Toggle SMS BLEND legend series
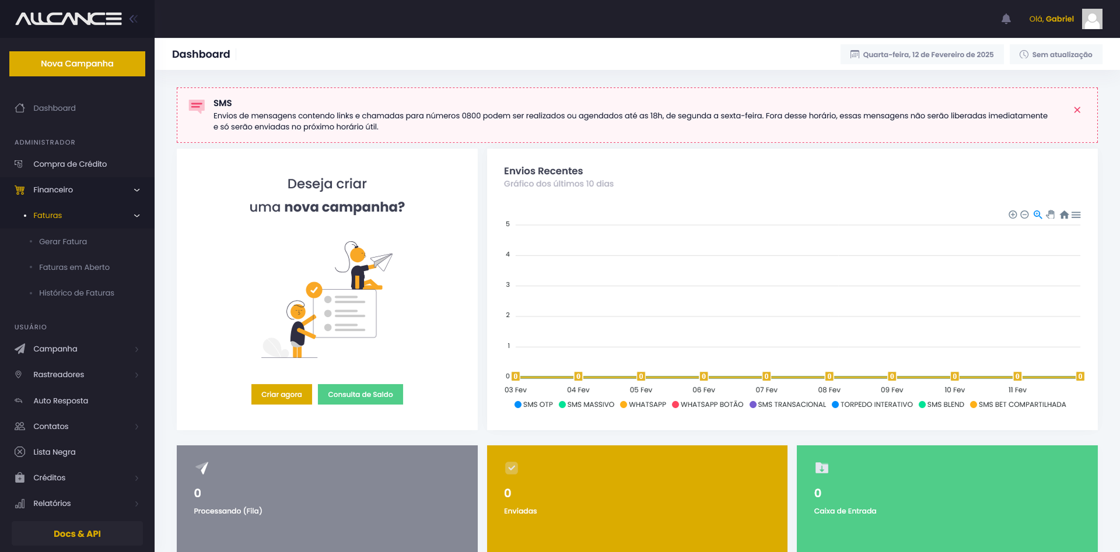The image size is (1120, 552). click(942, 405)
